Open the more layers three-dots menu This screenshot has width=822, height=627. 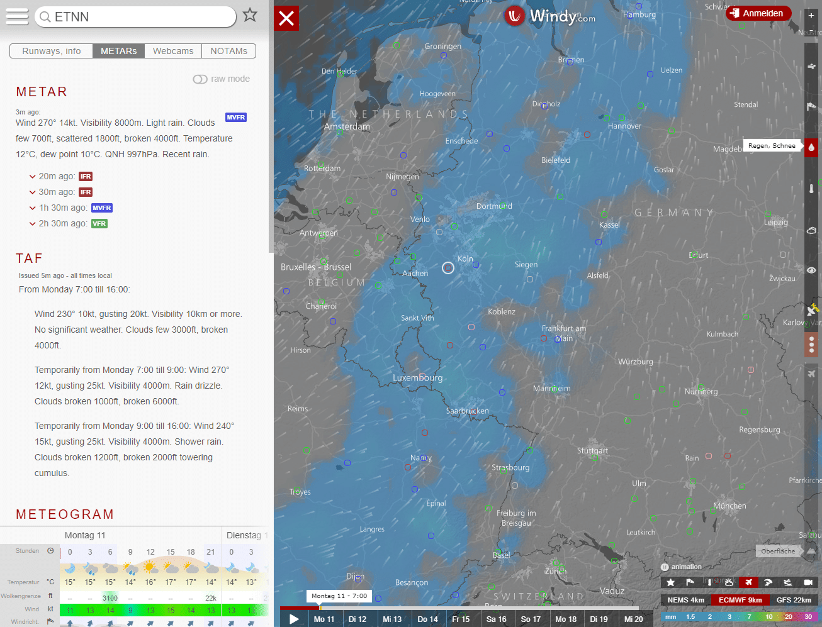coord(811,344)
